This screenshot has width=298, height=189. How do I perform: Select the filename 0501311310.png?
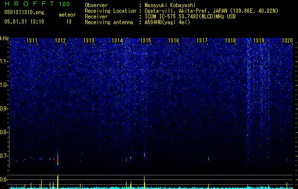pos(24,13)
